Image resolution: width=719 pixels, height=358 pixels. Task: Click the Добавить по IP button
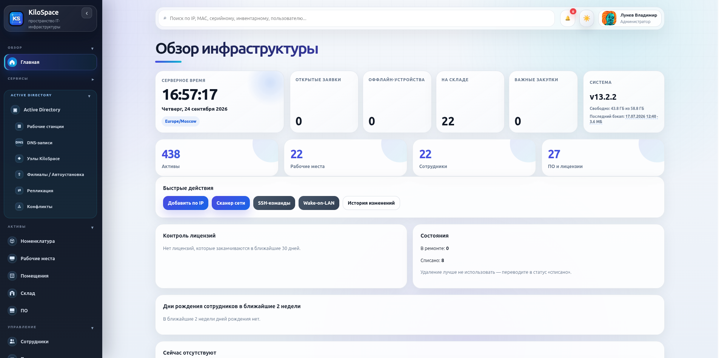coord(186,203)
